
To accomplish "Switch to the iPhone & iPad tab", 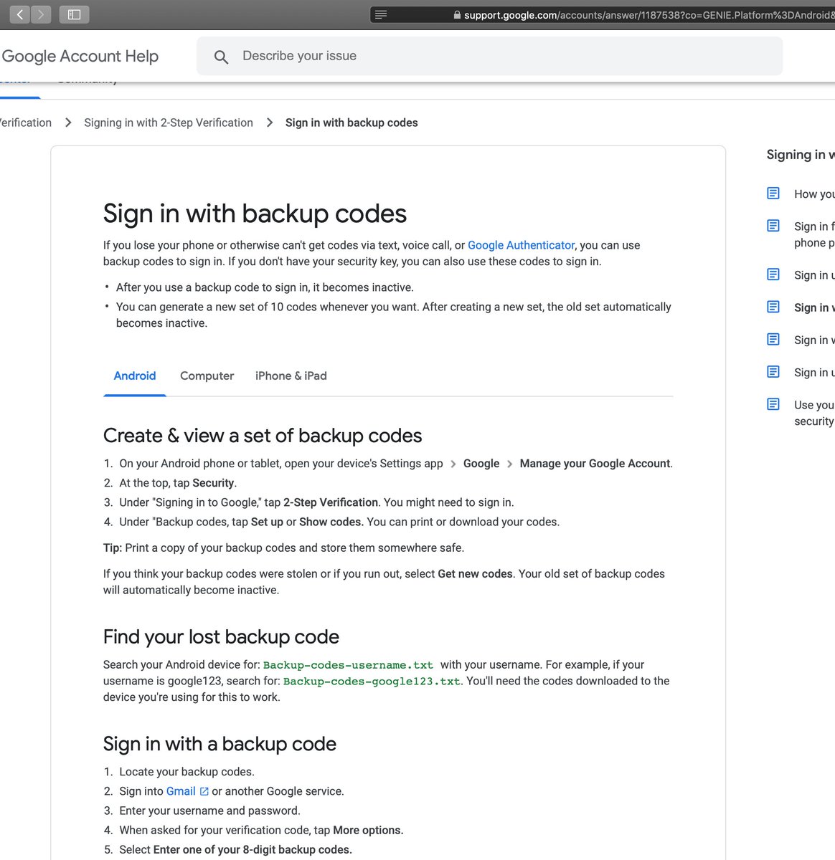I will 291,376.
